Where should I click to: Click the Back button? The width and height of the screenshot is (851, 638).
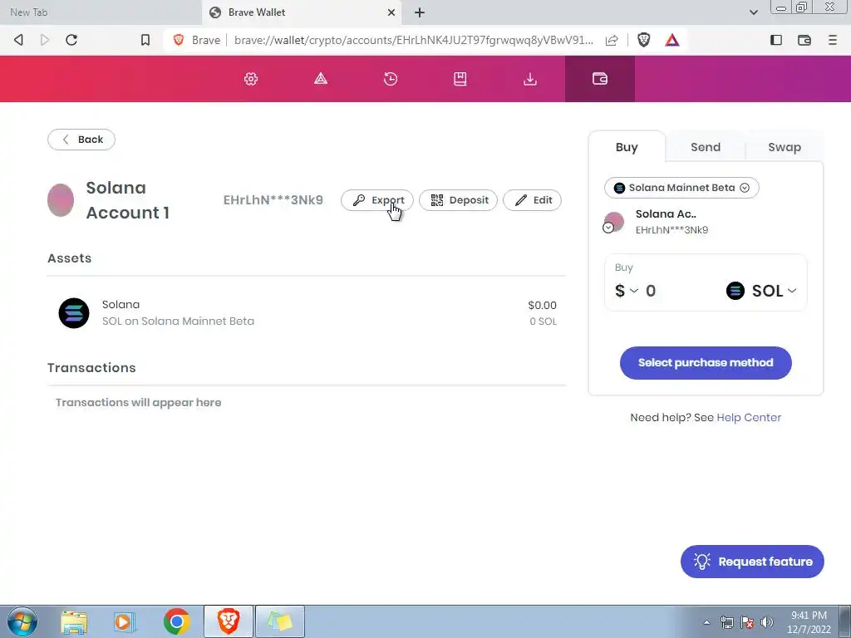(x=81, y=140)
